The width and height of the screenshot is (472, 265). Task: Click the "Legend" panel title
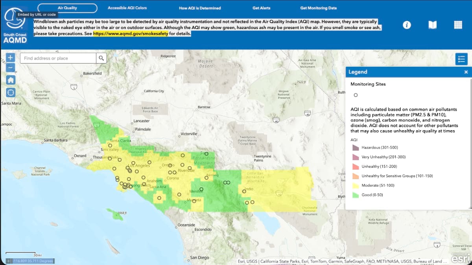click(358, 72)
